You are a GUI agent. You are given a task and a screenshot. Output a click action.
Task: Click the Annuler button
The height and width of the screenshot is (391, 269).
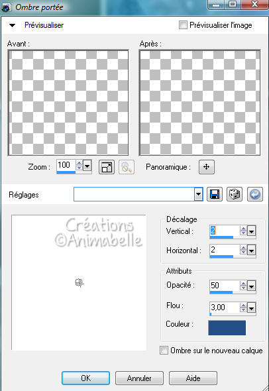point(139,378)
